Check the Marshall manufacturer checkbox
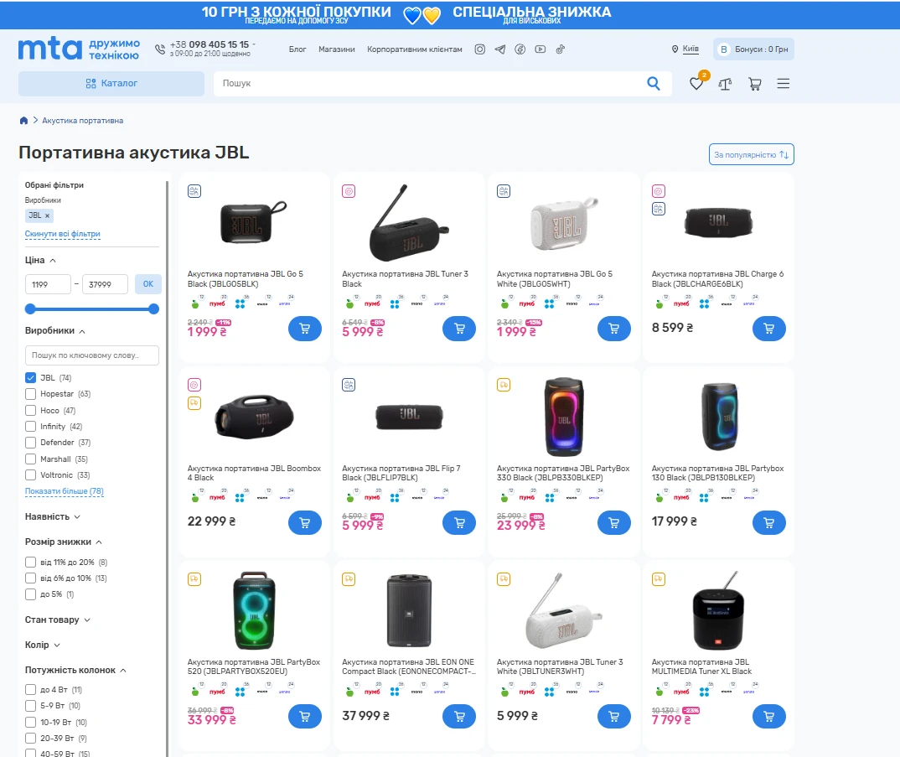Image resolution: width=900 pixels, height=757 pixels. (x=30, y=459)
